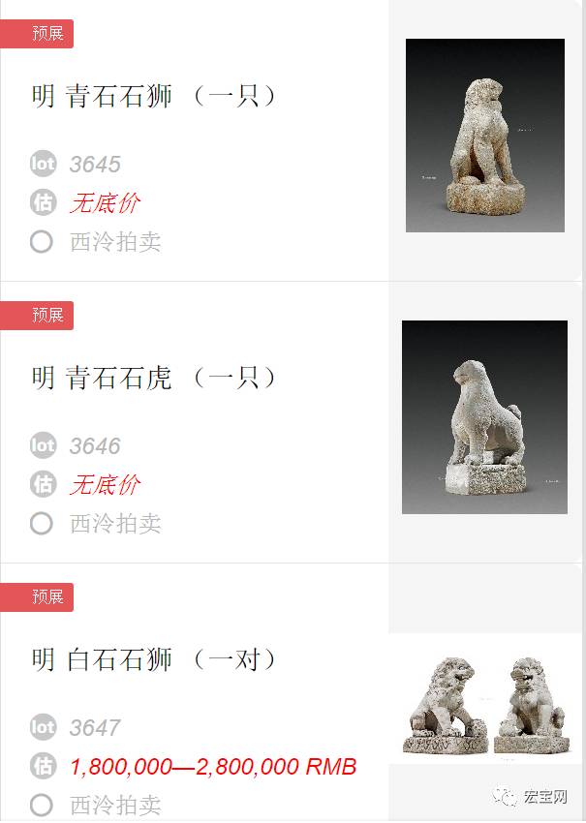The width and height of the screenshot is (586, 823).
Task: Click the lot icon beside number 3647
Action: coord(43,727)
